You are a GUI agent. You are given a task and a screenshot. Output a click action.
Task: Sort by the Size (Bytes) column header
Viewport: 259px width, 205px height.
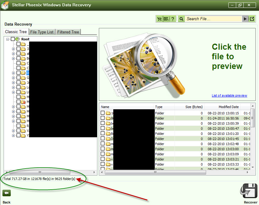point(190,107)
